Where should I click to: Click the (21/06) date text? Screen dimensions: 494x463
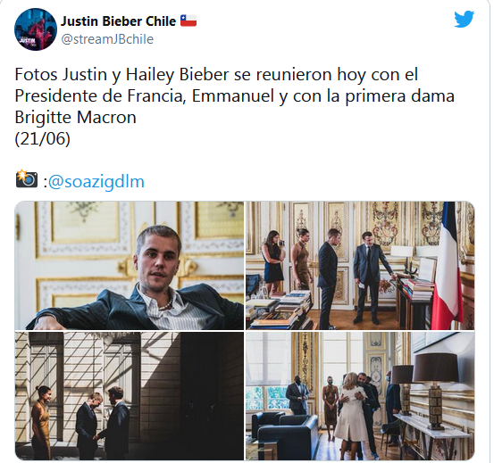(42, 138)
